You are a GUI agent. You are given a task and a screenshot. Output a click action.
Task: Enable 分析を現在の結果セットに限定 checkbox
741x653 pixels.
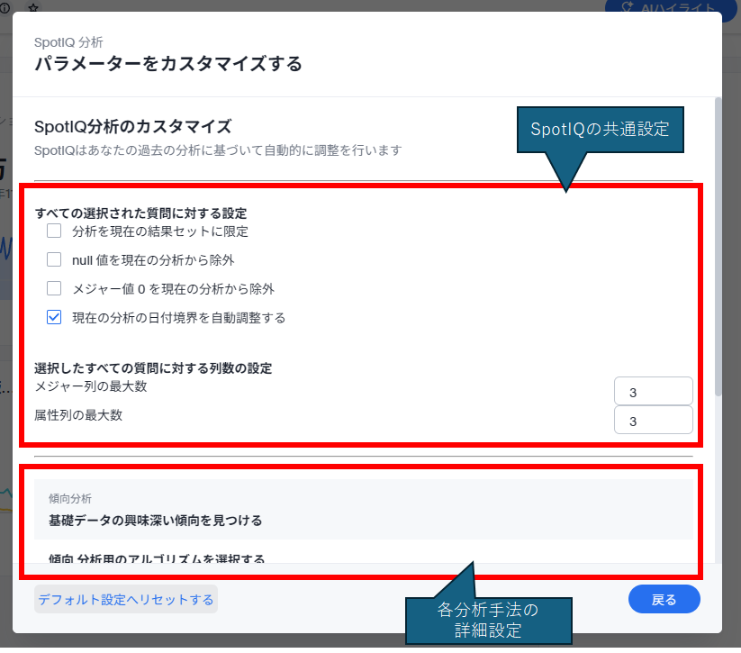pyautogui.click(x=54, y=231)
